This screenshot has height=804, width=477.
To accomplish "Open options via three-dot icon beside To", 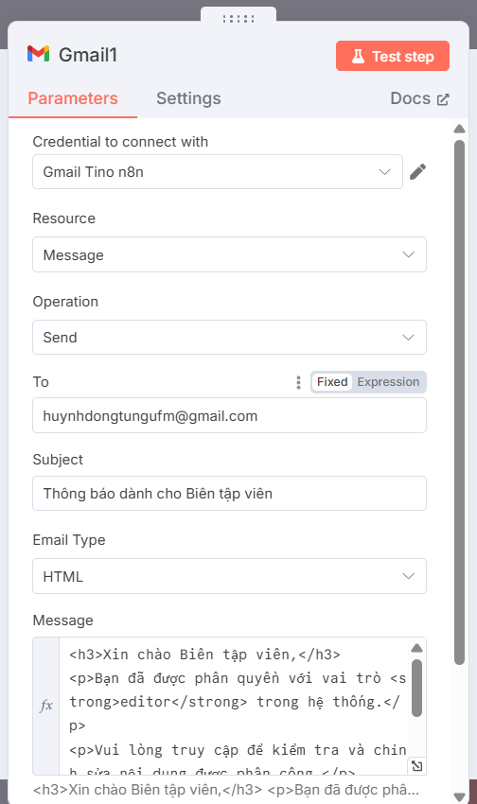I will [298, 382].
